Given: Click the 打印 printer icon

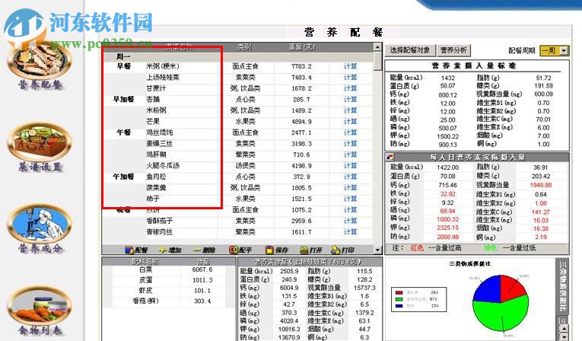Looking at the screenshot, I should pyautogui.click(x=336, y=250).
